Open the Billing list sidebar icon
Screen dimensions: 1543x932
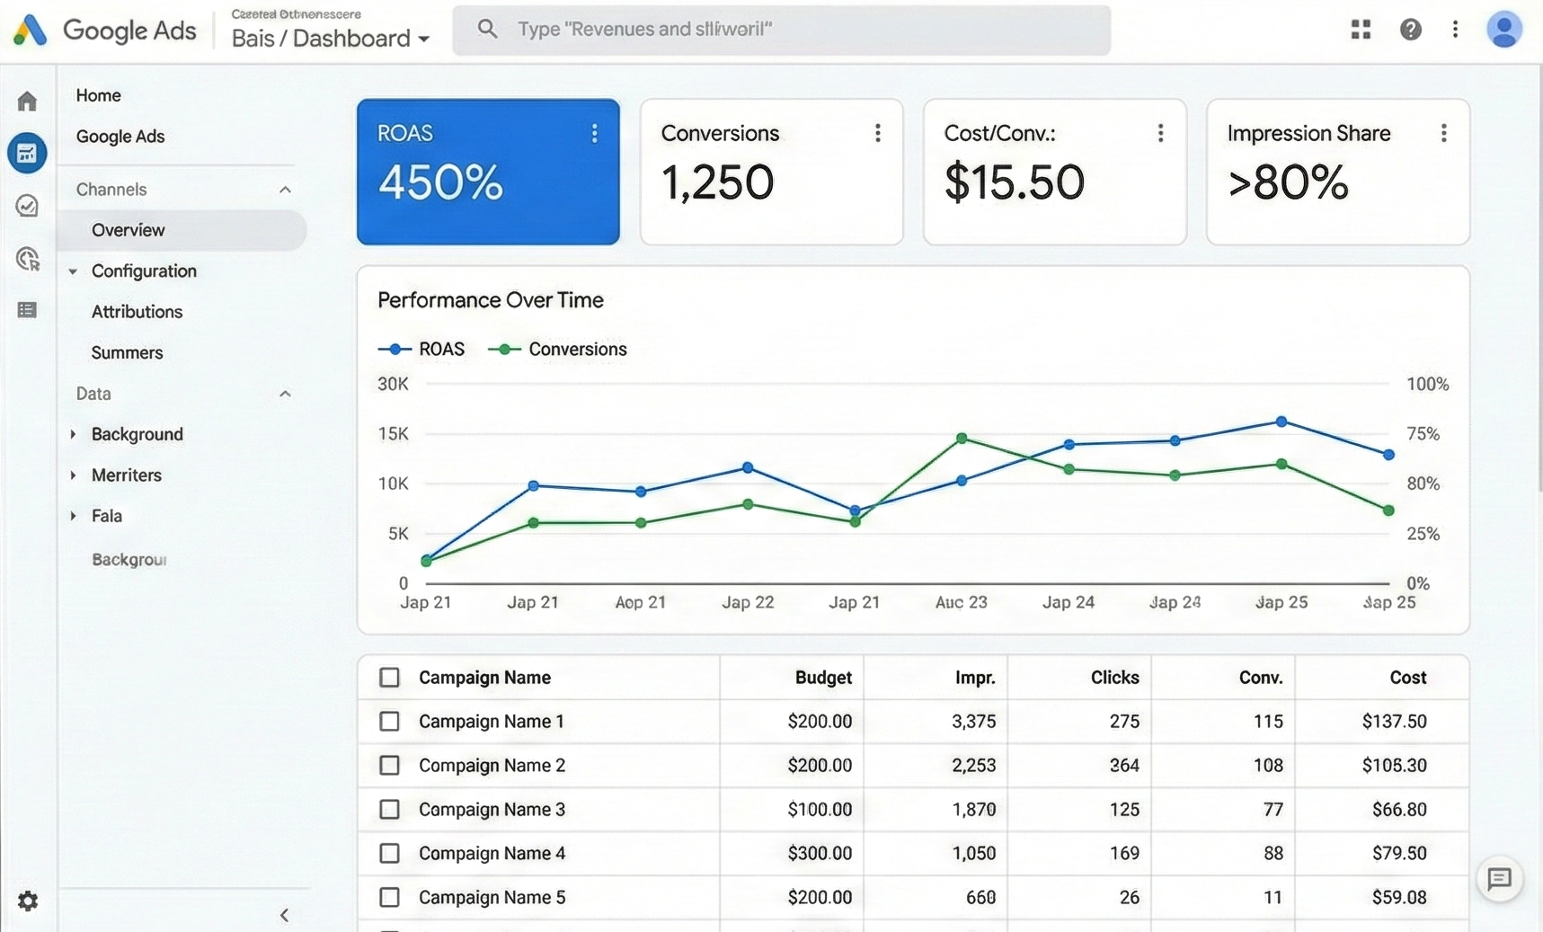click(x=27, y=310)
